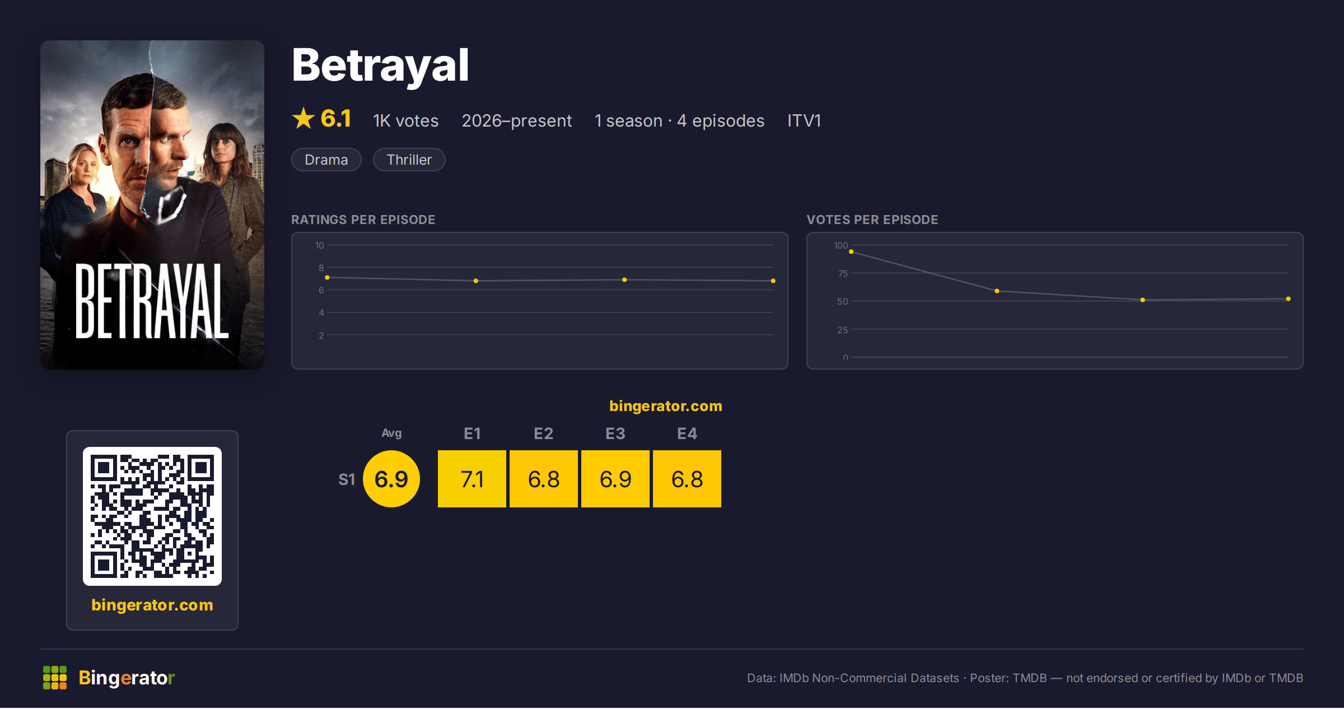The image size is (1344, 709).
Task: Click first data point in ratings chart
Action: click(327, 278)
